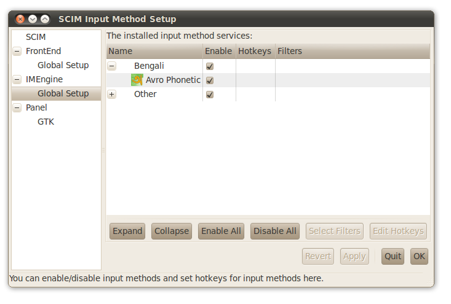This screenshot has width=451, height=304.
Task: Click the Quit button
Action: 393,256
